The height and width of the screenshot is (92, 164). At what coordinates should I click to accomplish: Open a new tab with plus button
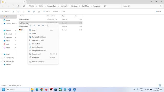29,2
